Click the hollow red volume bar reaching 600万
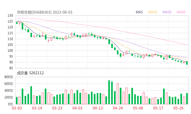 pyautogui.click(x=118, y=94)
